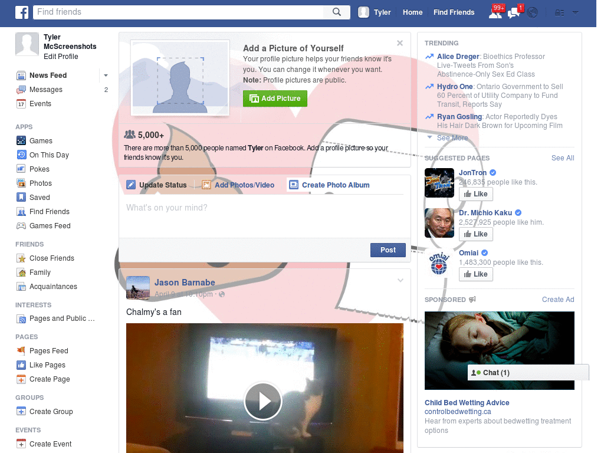Play the video in Jason Barnabe's post
604x453 pixels.
[263, 401]
